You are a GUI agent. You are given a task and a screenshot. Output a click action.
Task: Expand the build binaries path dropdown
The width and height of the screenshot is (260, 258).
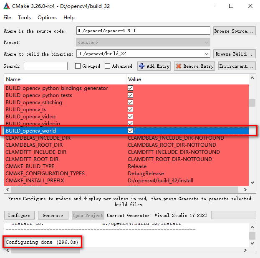pyautogui.click(x=207, y=54)
